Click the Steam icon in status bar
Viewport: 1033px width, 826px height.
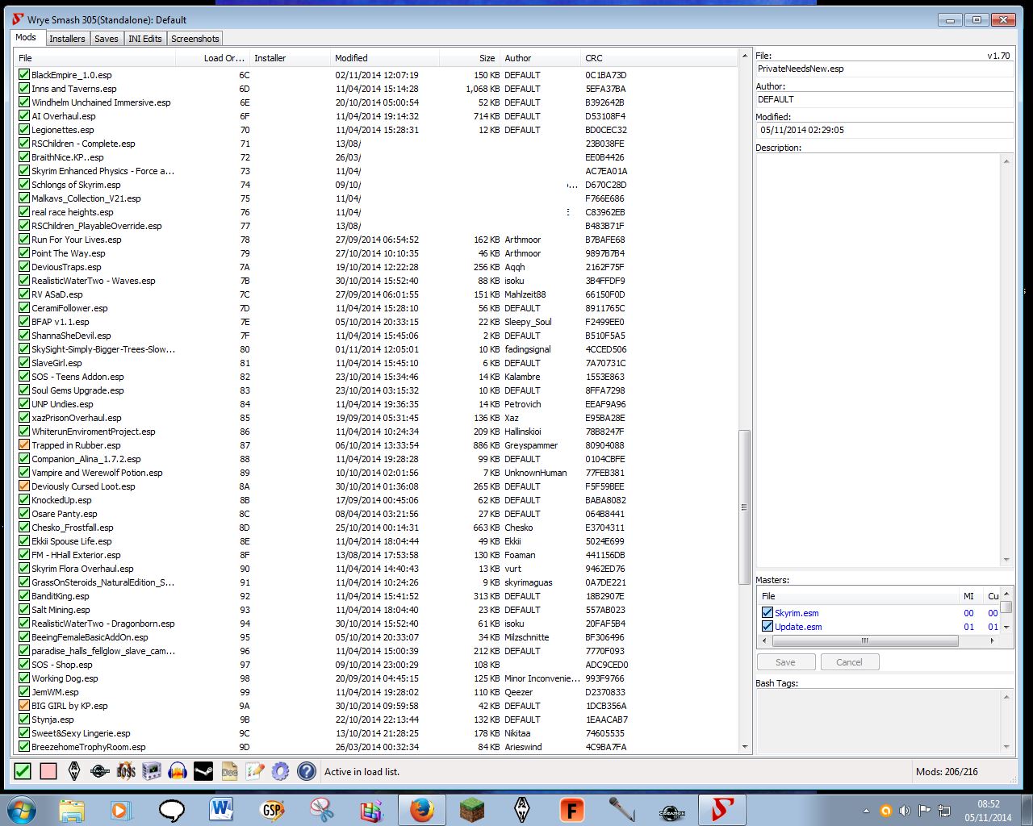[x=203, y=771]
